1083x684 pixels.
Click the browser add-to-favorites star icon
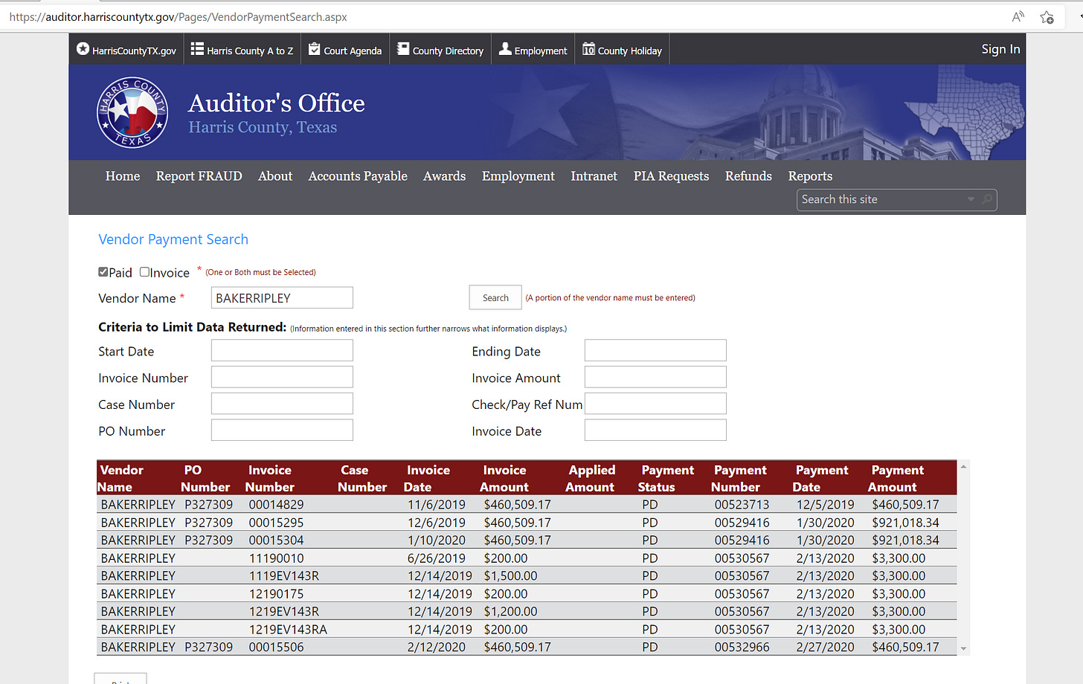[x=1047, y=16]
